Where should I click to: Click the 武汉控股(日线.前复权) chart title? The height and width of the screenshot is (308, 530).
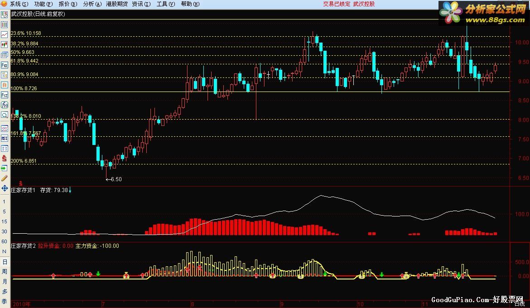(x=38, y=14)
